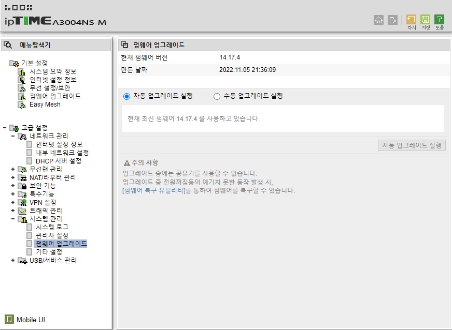Image resolution: width=452 pixels, height=330 pixels.
Task: Click the 네트워크 관리 network icon
Action: (22, 137)
